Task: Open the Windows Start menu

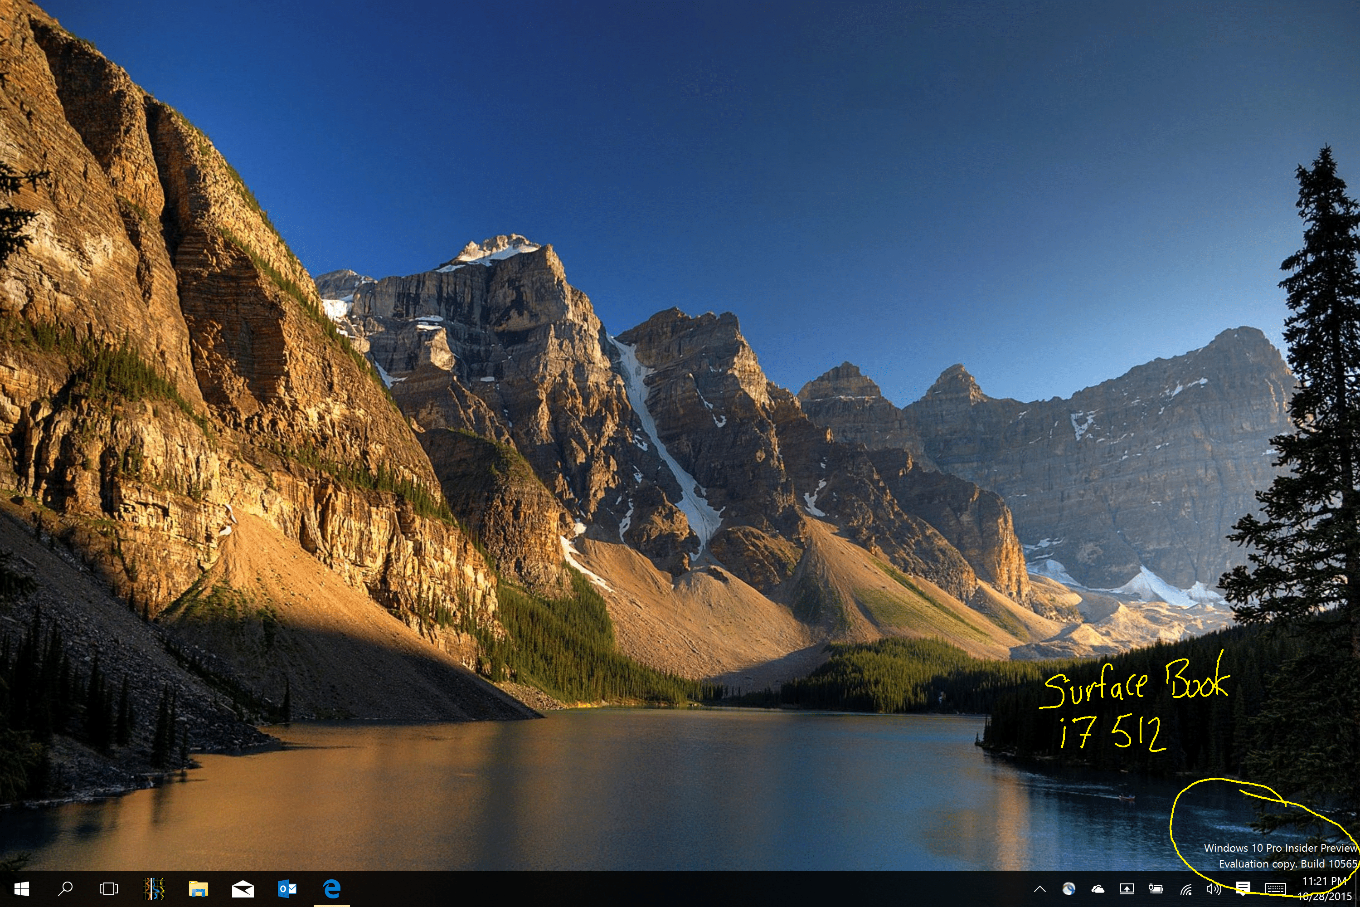Action: 21,888
